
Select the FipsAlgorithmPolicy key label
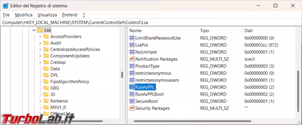pyautogui.click(x=70, y=82)
